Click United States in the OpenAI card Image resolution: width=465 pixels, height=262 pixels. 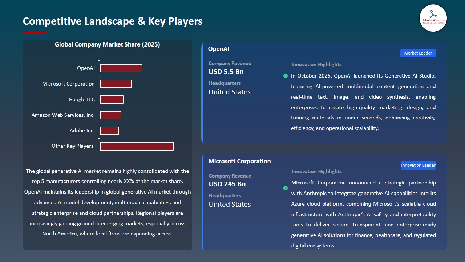[230, 92]
